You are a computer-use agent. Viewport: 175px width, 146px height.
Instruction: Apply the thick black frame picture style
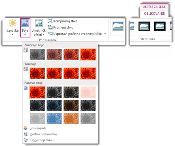click(x=160, y=26)
